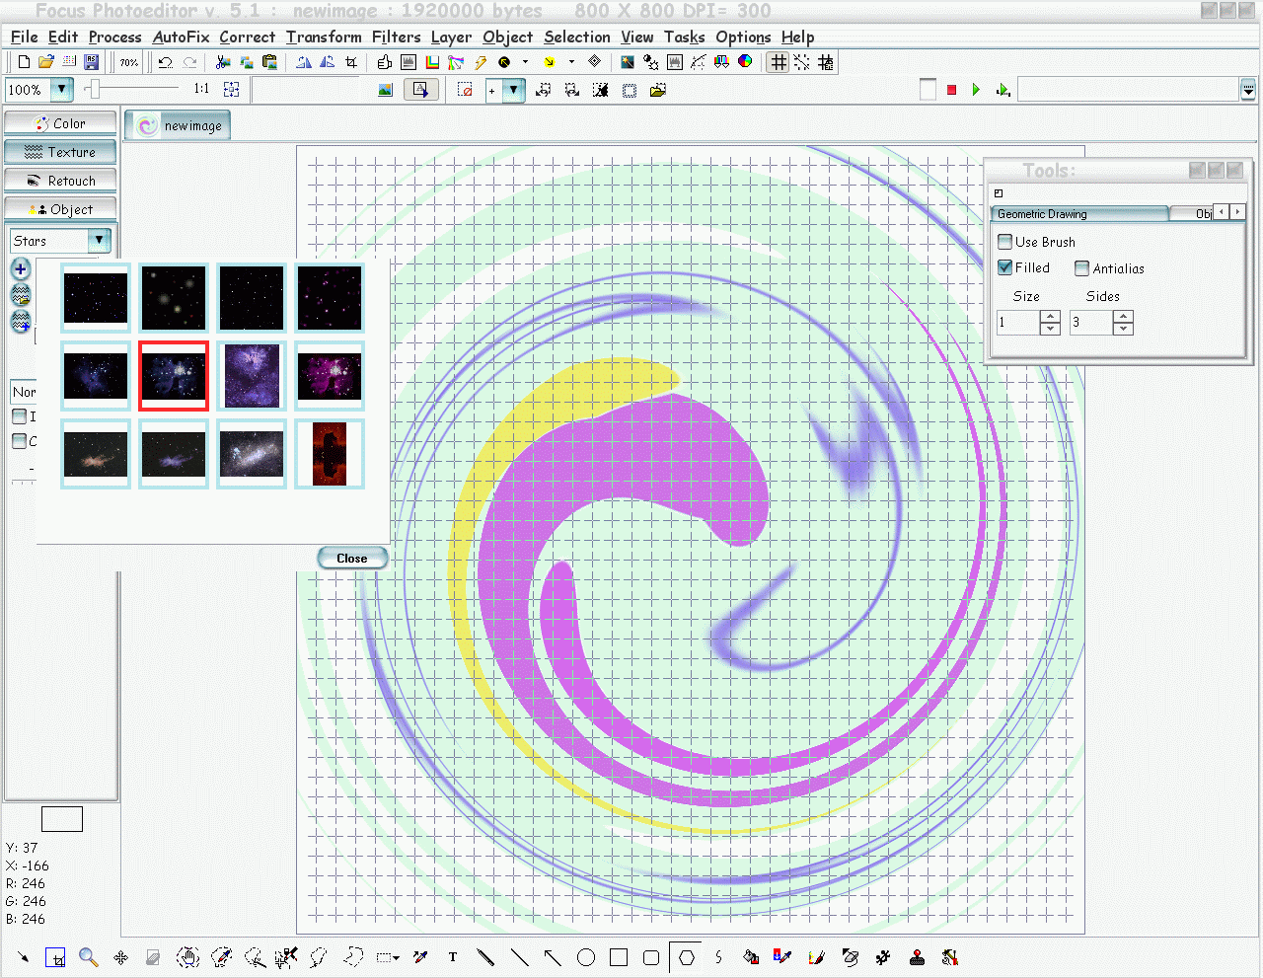Select the Rectangle shape tool
Viewport: 1263px width, 978px height.
[619, 957]
